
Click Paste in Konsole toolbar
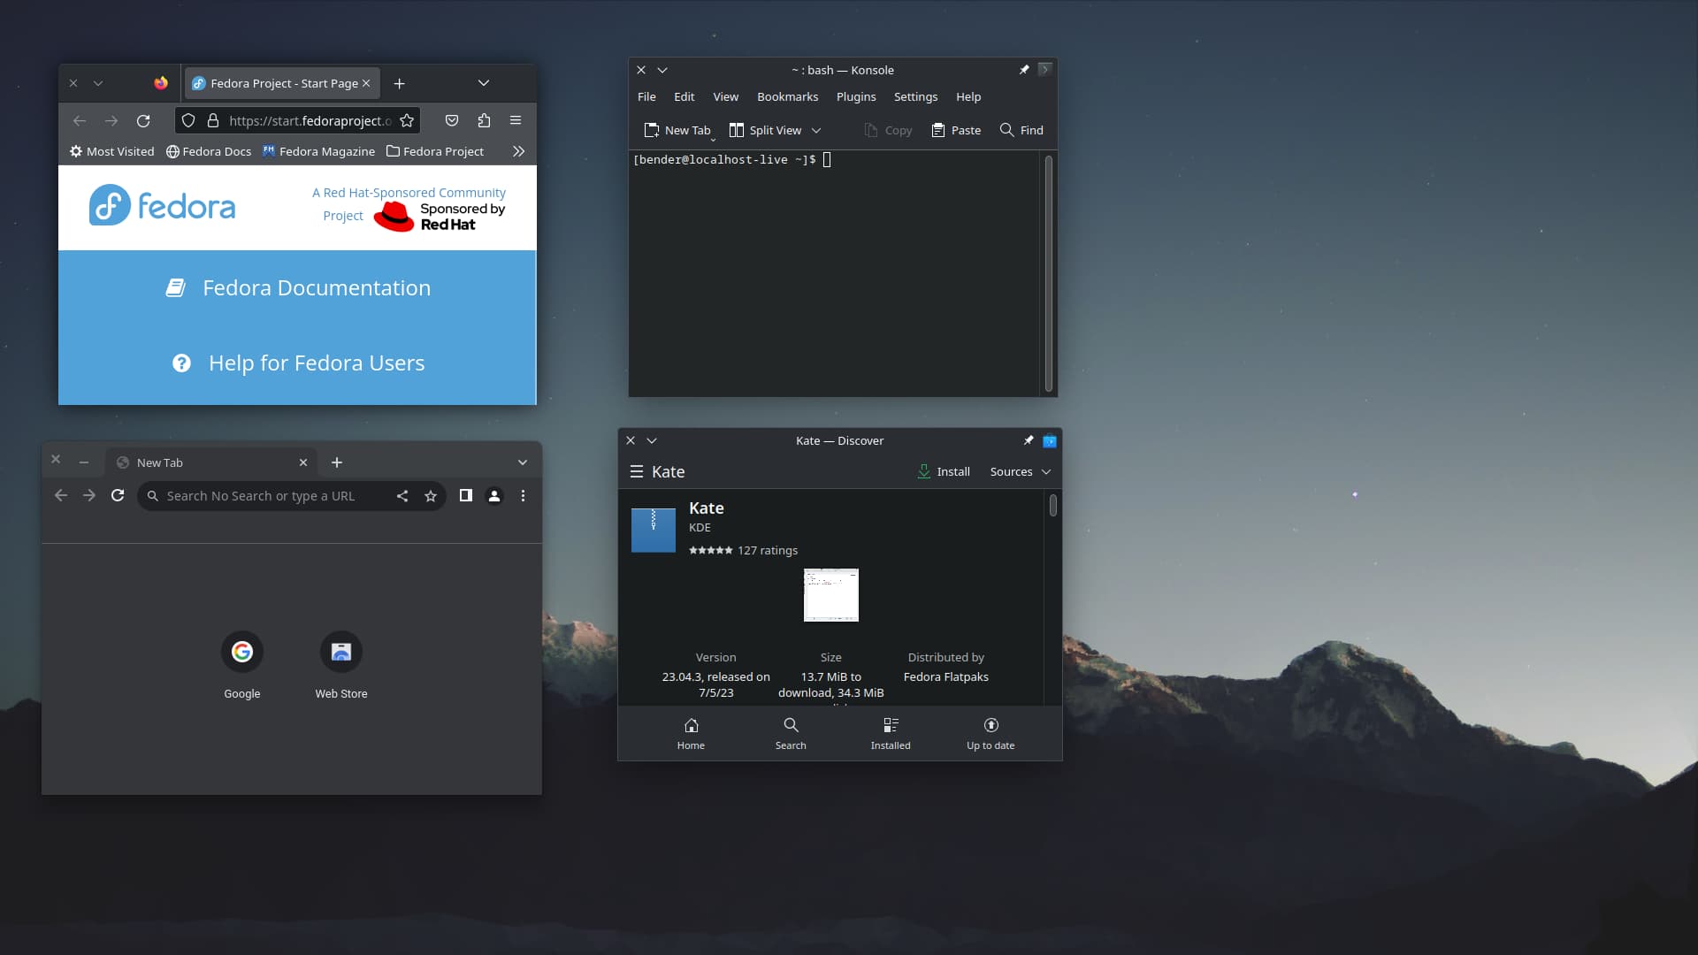click(x=956, y=130)
